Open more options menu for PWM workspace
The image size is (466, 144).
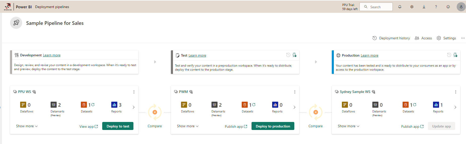coord(295,92)
